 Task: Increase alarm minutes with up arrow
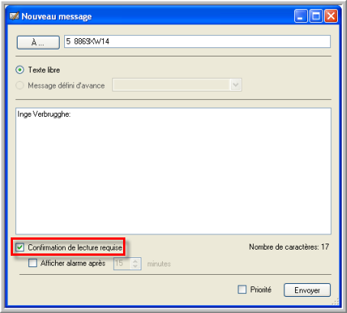click(x=135, y=261)
